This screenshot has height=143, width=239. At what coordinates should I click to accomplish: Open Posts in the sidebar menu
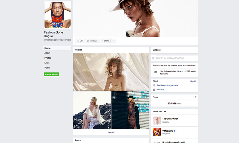click(x=47, y=68)
